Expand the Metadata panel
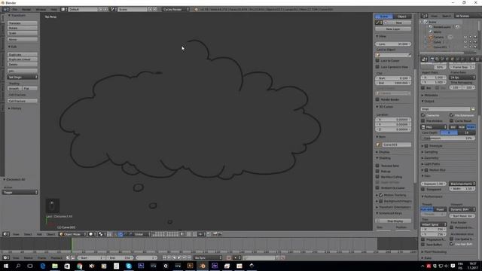Image resolution: width=482 pixels, height=271 pixels. pos(431,95)
